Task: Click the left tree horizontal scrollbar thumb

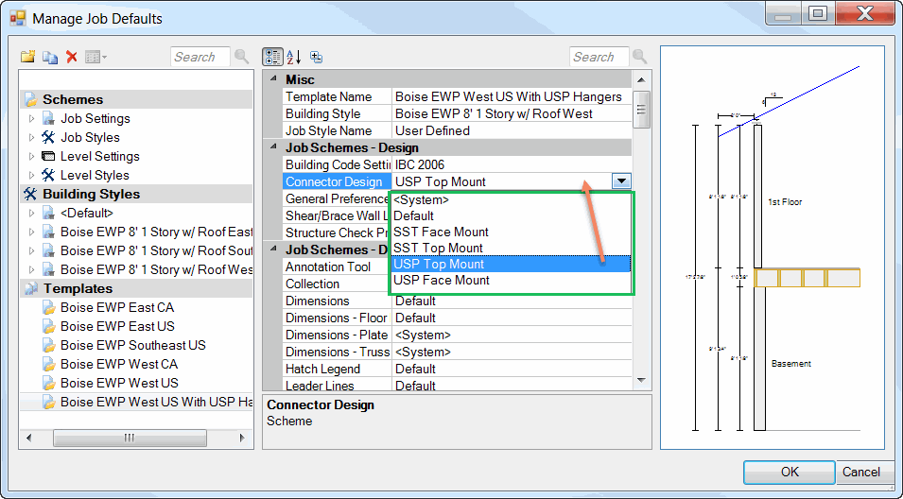Action: tap(130, 438)
